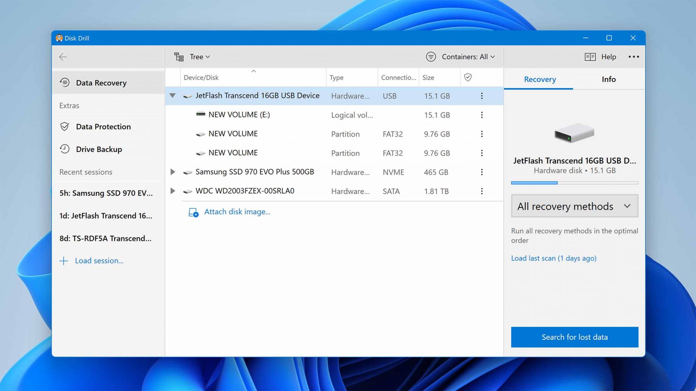
Task: Click the large drive image in Recovery panel
Action: 574,133
